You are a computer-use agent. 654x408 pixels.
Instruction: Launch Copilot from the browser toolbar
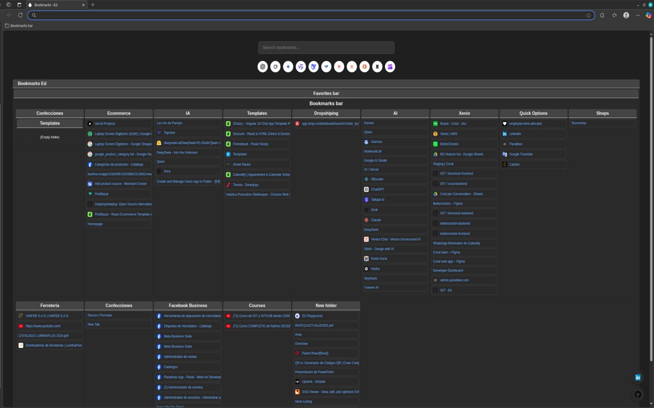(x=648, y=15)
